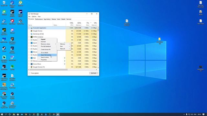
Task: Choose Properties in the context menu
Action: pos(47,60)
